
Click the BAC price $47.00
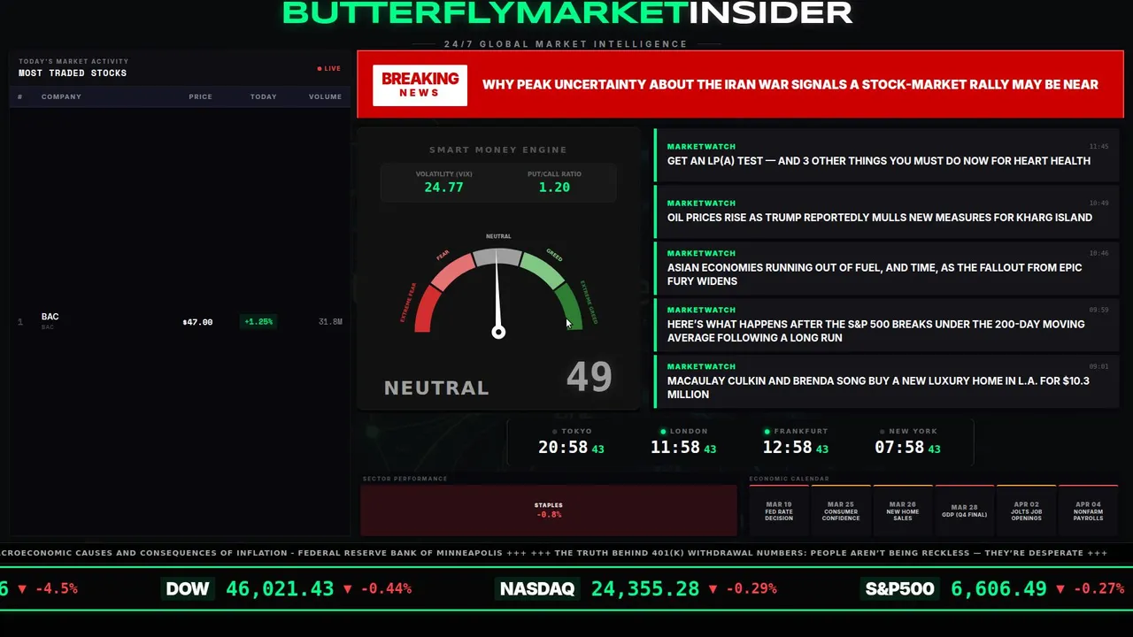click(197, 322)
